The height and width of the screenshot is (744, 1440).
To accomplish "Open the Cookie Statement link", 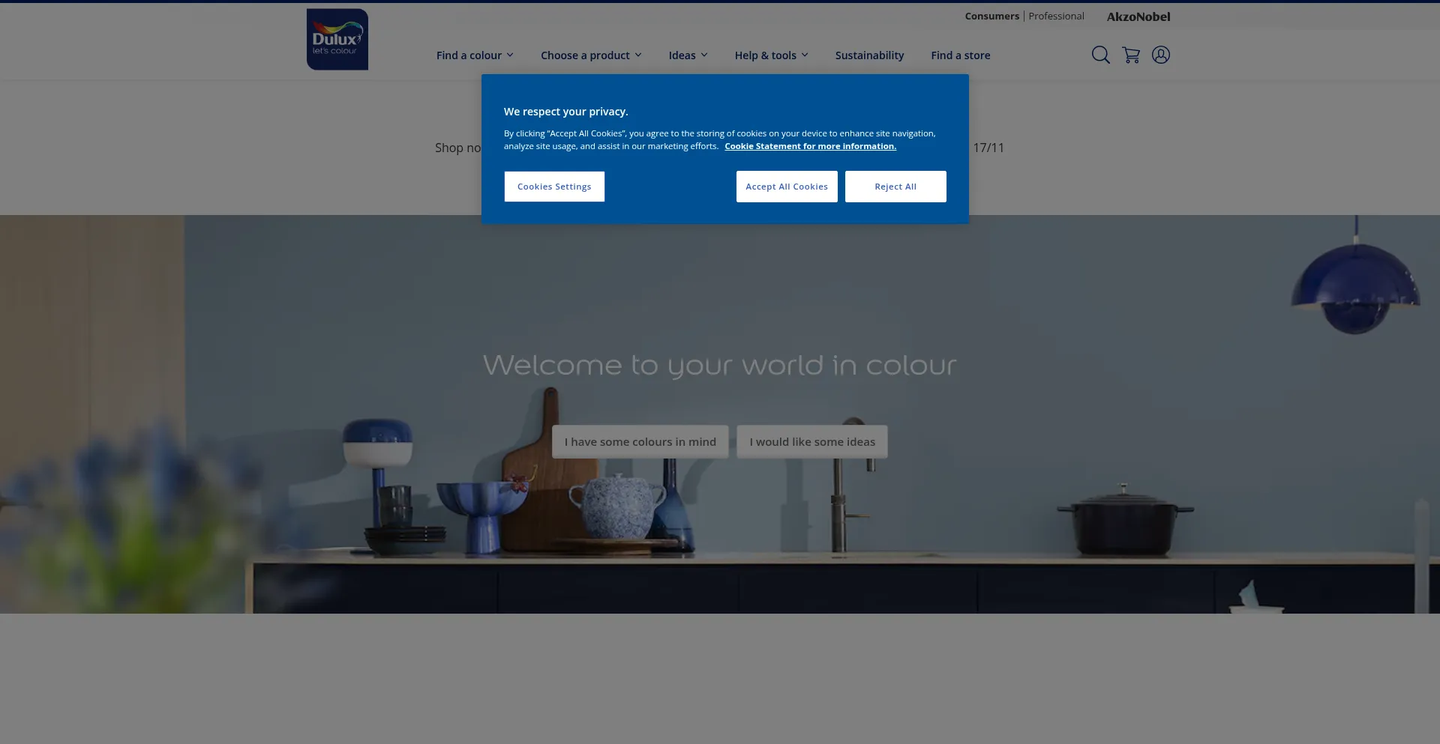I will pos(810,146).
